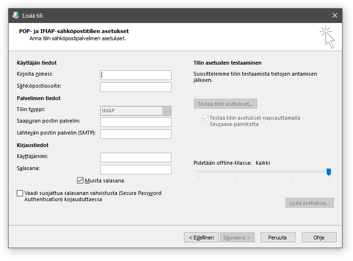
Task: Toggle Testaa tilin asetukset napsauttamalla checkbox
Action: click(205, 118)
